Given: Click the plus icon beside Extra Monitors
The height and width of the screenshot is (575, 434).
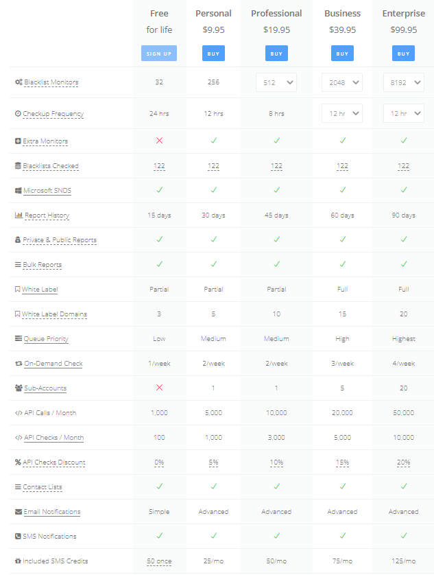Looking at the screenshot, I should tap(18, 141).
